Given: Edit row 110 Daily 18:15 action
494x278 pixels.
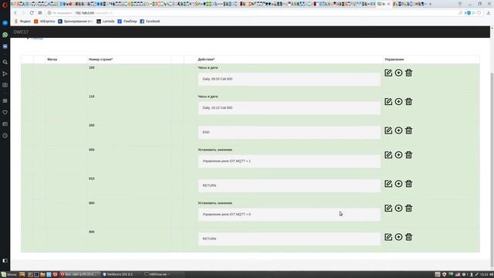Looking at the screenshot, I should pyautogui.click(x=388, y=101).
